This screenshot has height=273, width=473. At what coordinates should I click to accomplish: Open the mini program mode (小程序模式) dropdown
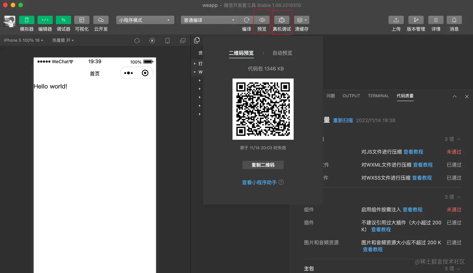pos(145,20)
